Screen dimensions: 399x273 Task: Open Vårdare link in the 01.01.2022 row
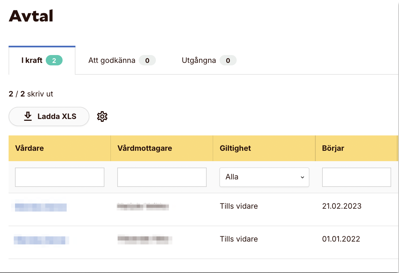click(x=41, y=240)
